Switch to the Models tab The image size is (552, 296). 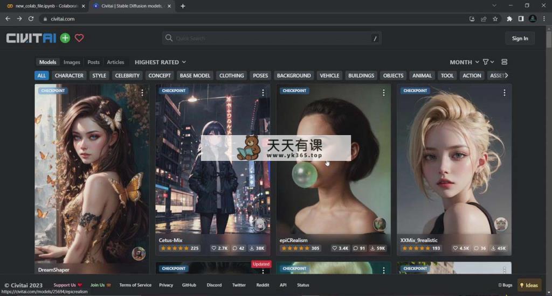(x=47, y=62)
